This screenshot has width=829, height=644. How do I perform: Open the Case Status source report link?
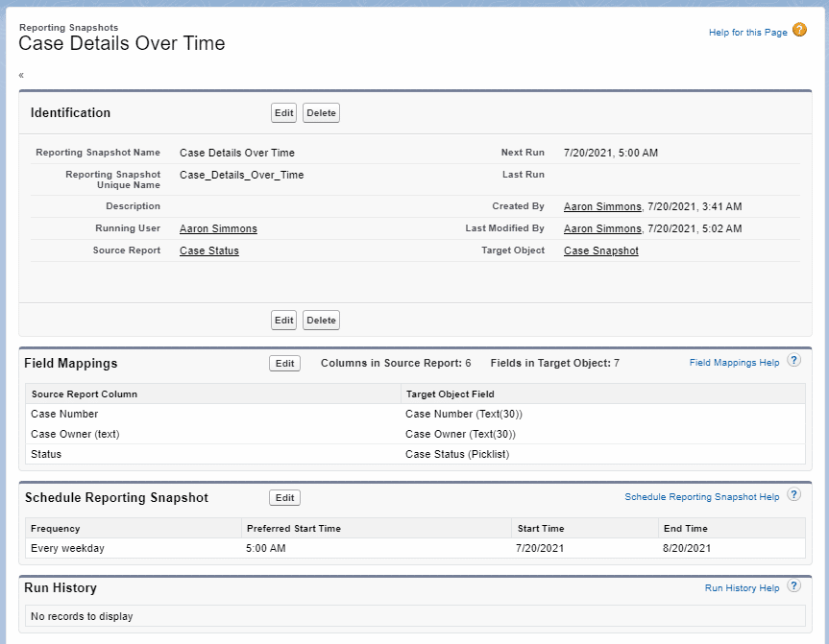[x=209, y=250]
